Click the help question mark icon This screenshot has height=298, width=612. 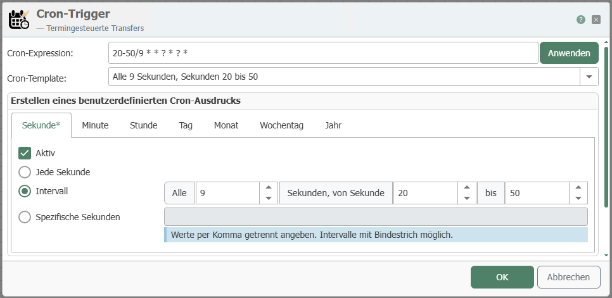(580, 20)
